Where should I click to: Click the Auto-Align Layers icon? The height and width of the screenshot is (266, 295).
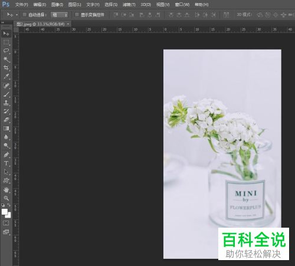[x=227, y=15]
